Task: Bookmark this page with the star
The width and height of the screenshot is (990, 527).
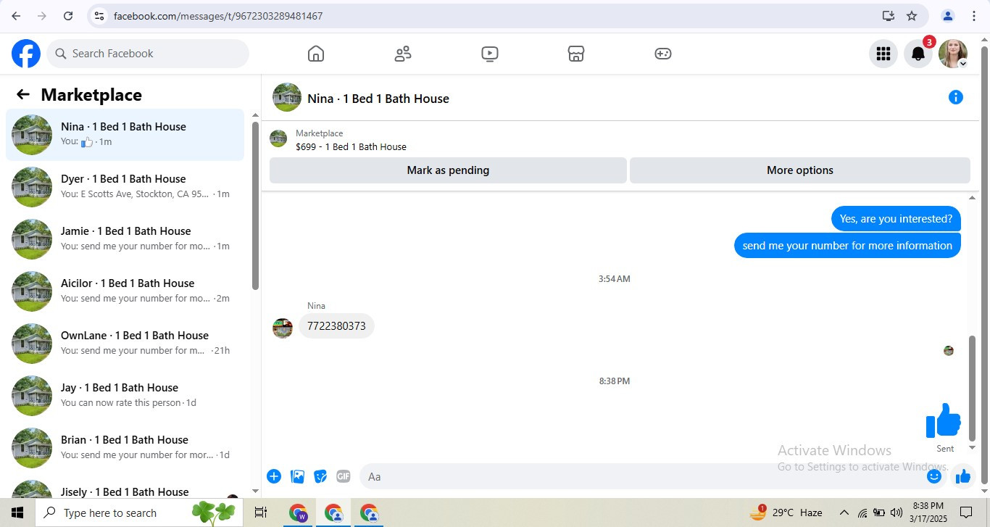Action: tap(912, 16)
